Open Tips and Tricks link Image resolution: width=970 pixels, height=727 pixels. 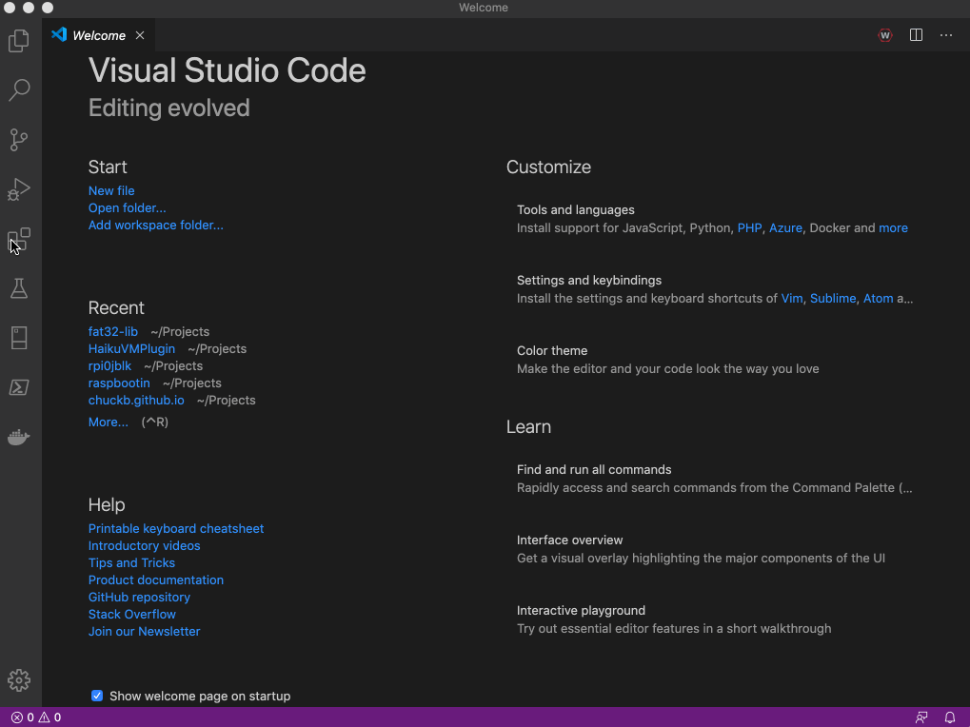(131, 563)
